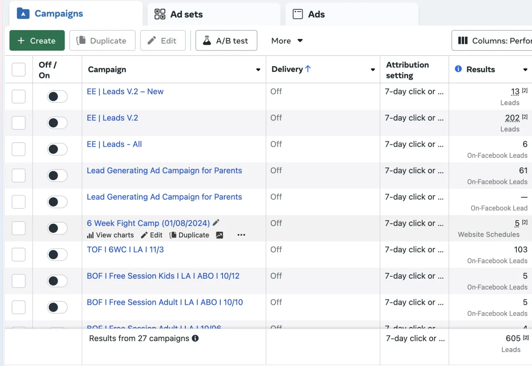This screenshot has width=532, height=366.
Task: Open View charts for 6 Week Fight Camp
Action: point(110,235)
